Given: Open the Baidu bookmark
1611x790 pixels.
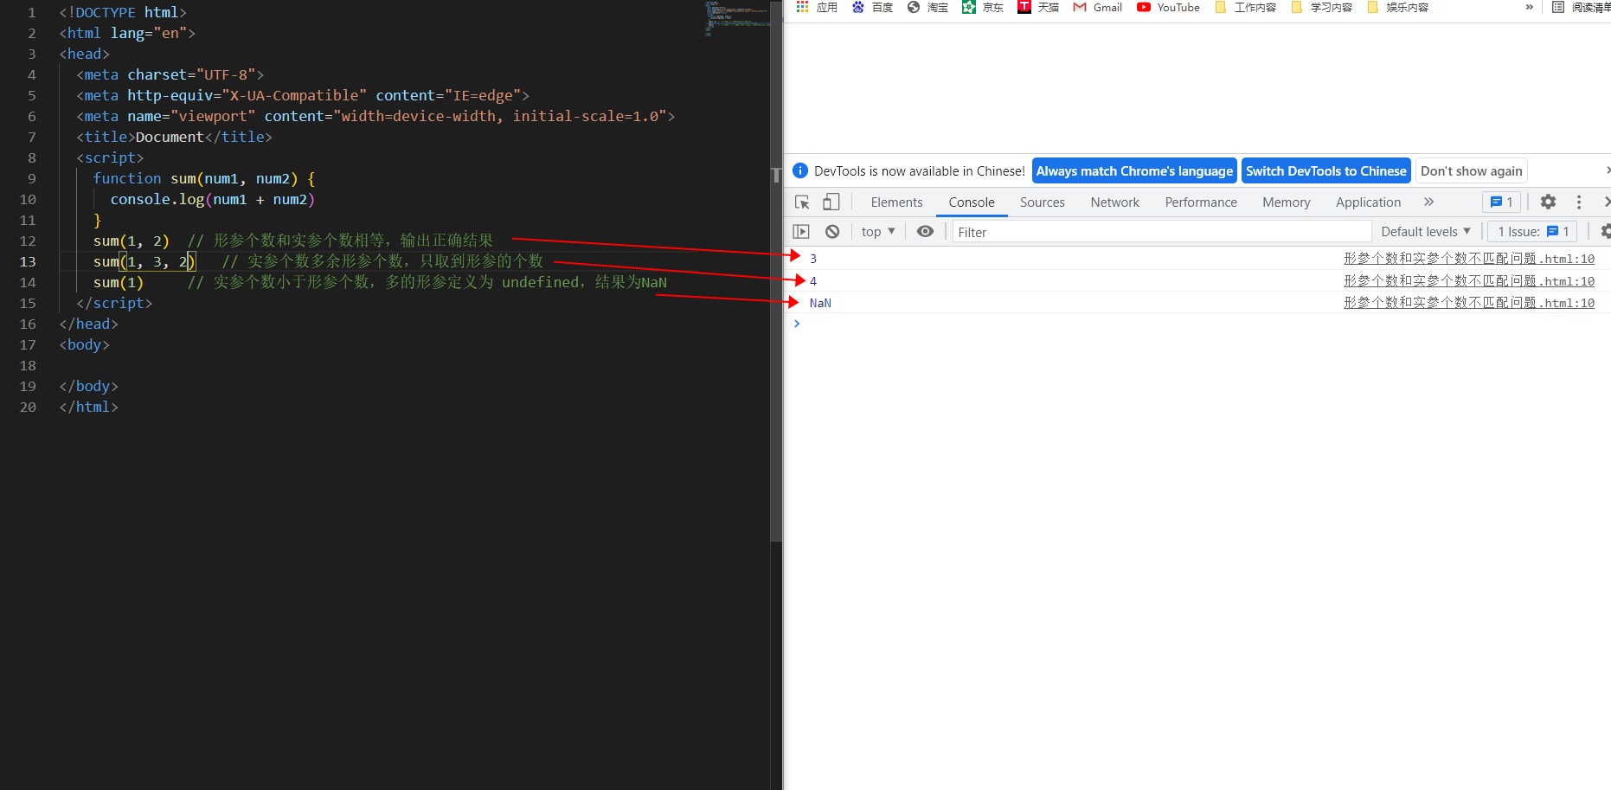Looking at the screenshot, I should click(x=872, y=7).
